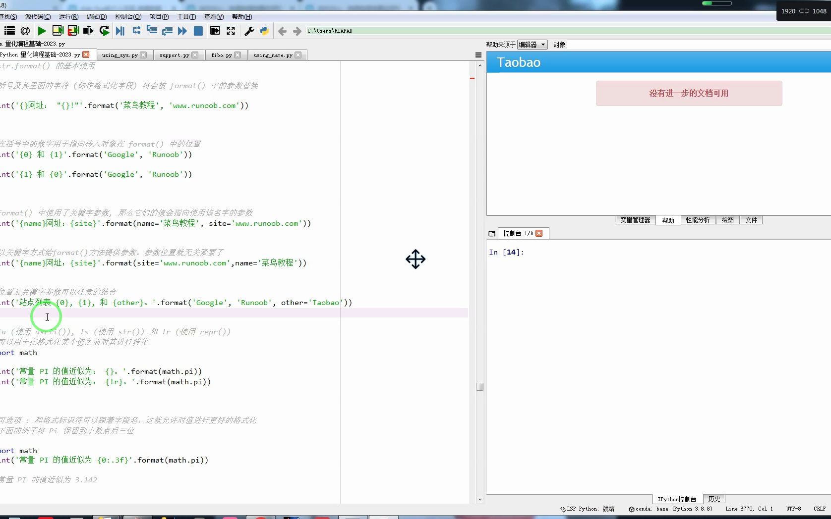Open PYTHONPATH manager Python icon
Viewport: 831px width, 519px height.
pos(264,31)
